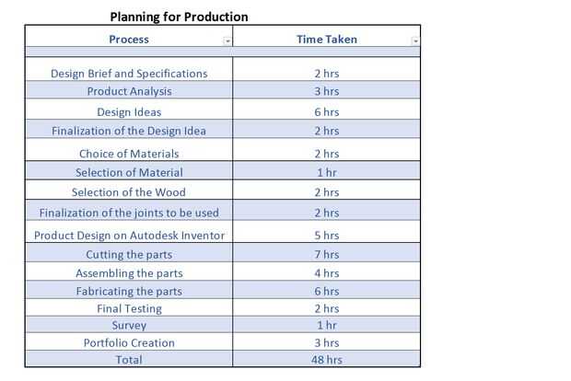
Task: Click the Selection of the Wood cell
Action: tap(129, 192)
